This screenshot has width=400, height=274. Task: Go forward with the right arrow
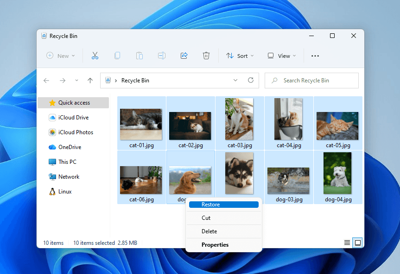pyautogui.click(x=63, y=81)
